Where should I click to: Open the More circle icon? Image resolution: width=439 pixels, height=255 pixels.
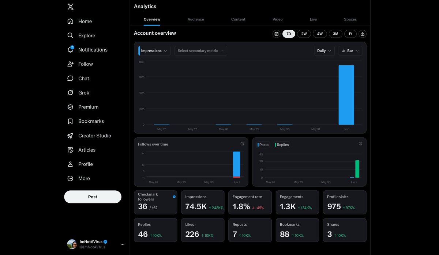(x=70, y=178)
